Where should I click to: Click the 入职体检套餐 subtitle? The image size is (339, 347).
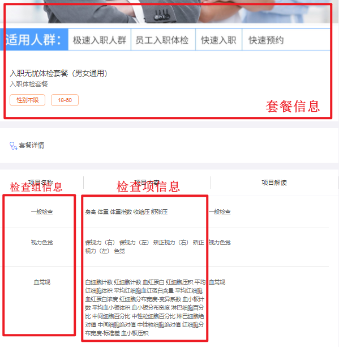(x=29, y=84)
